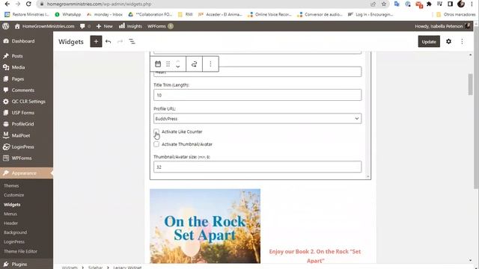This screenshot has width=479, height=269.
Task: Click Thumbnail/Avatar size input field
Action: point(257,167)
